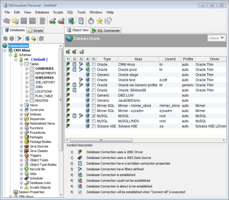The height and width of the screenshot is (200, 229).
Task: Open the Tools menu
Action: tap(81, 12)
